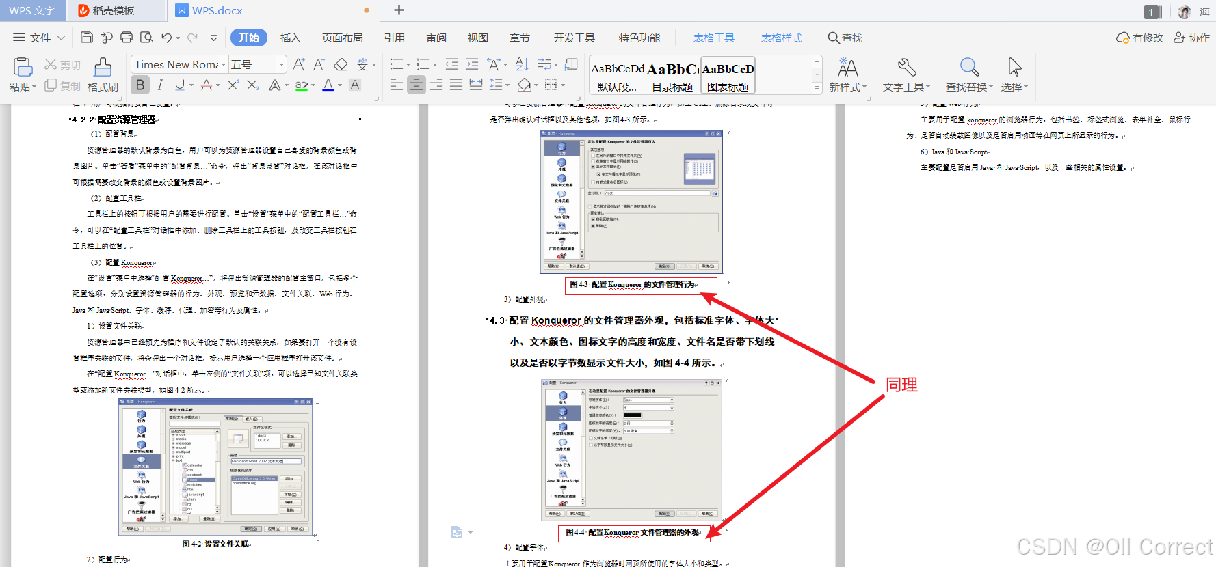Clear formatting with eraser icon
The width and height of the screenshot is (1216, 567).
[341, 64]
